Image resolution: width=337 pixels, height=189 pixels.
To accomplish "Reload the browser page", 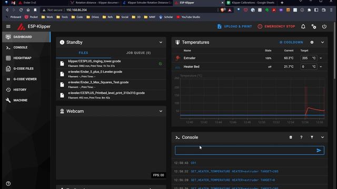I will [21, 10].
